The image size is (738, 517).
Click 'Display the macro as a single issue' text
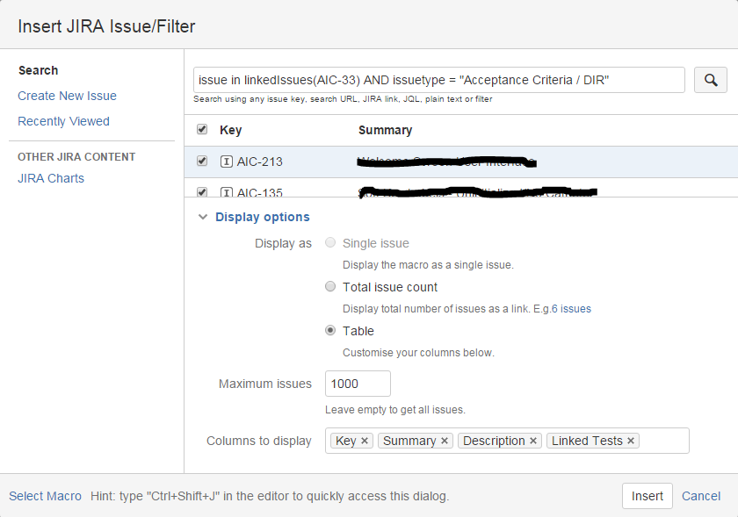click(x=429, y=265)
